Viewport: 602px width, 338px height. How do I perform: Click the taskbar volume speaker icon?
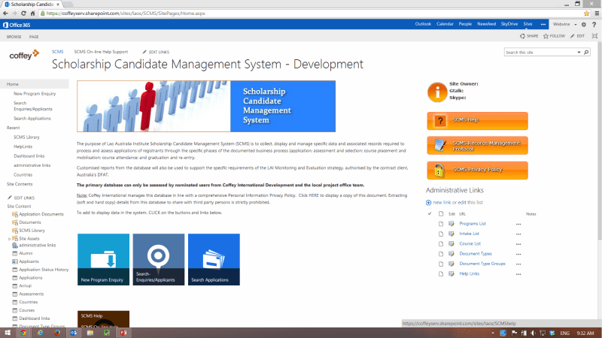[533, 333]
